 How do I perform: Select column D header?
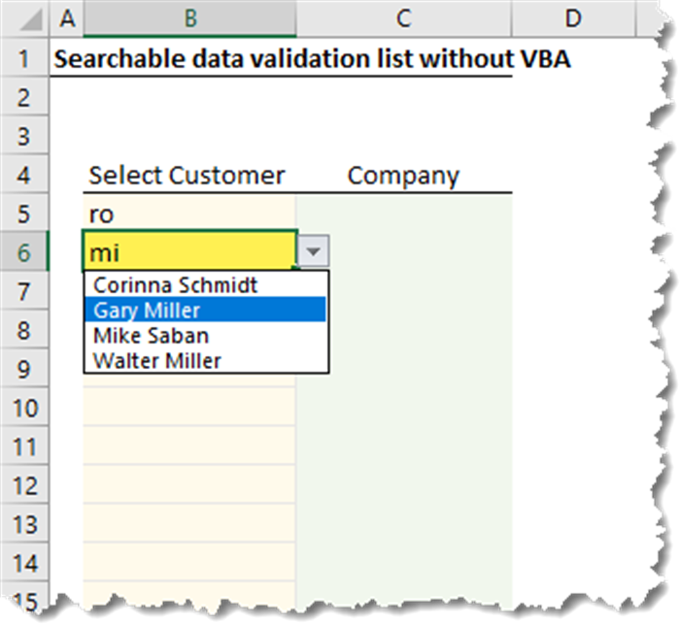pyautogui.click(x=573, y=17)
